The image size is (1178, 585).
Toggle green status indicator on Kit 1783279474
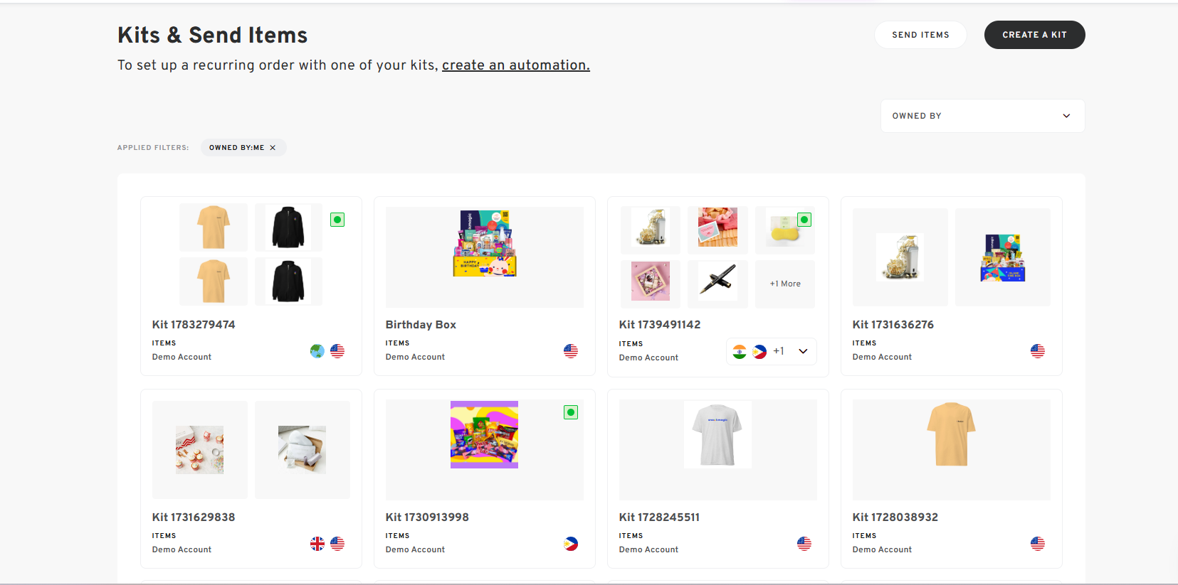[337, 220]
